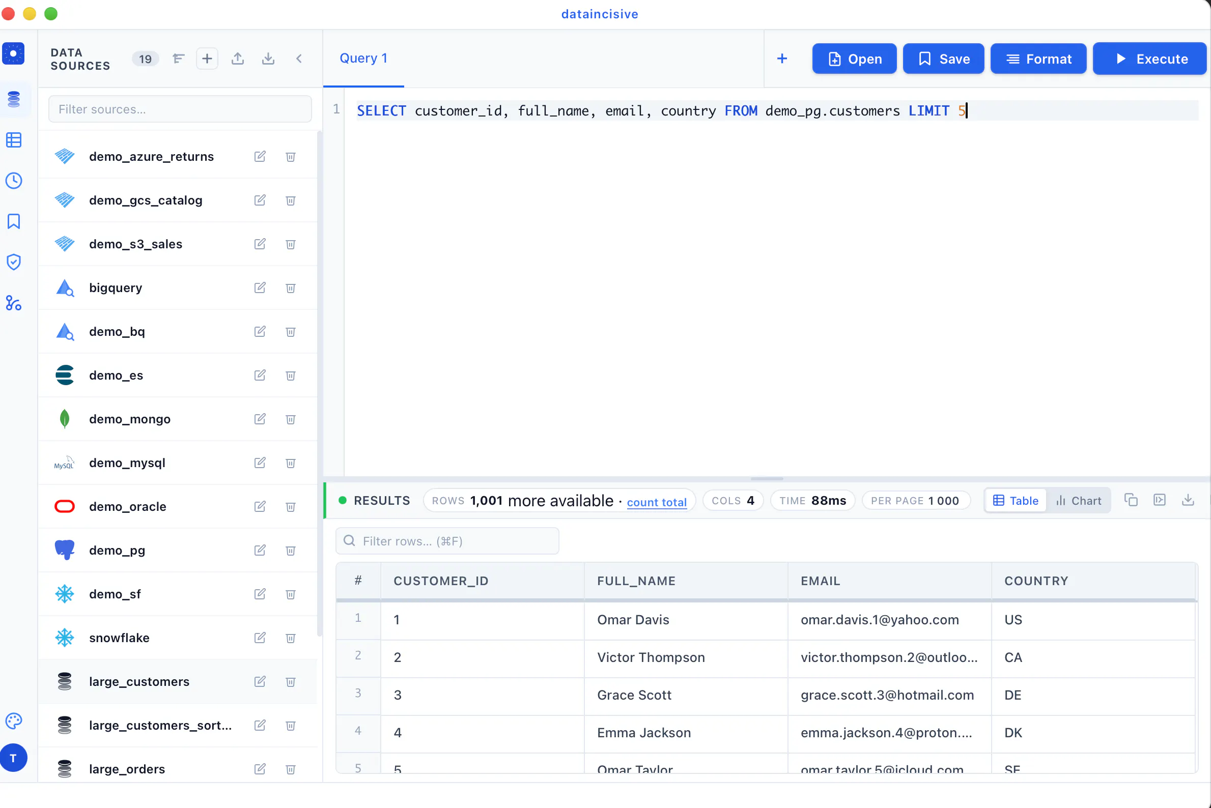The height and width of the screenshot is (808, 1211).
Task: Focus the Filter rows input
Action: pyautogui.click(x=447, y=541)
